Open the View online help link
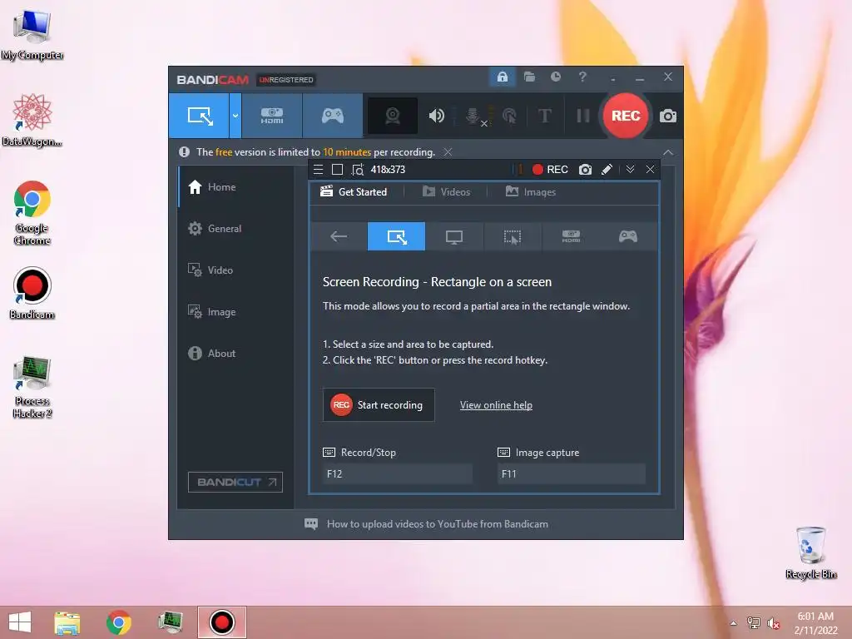This screenshot has height=639, width=852. [496, 405]
